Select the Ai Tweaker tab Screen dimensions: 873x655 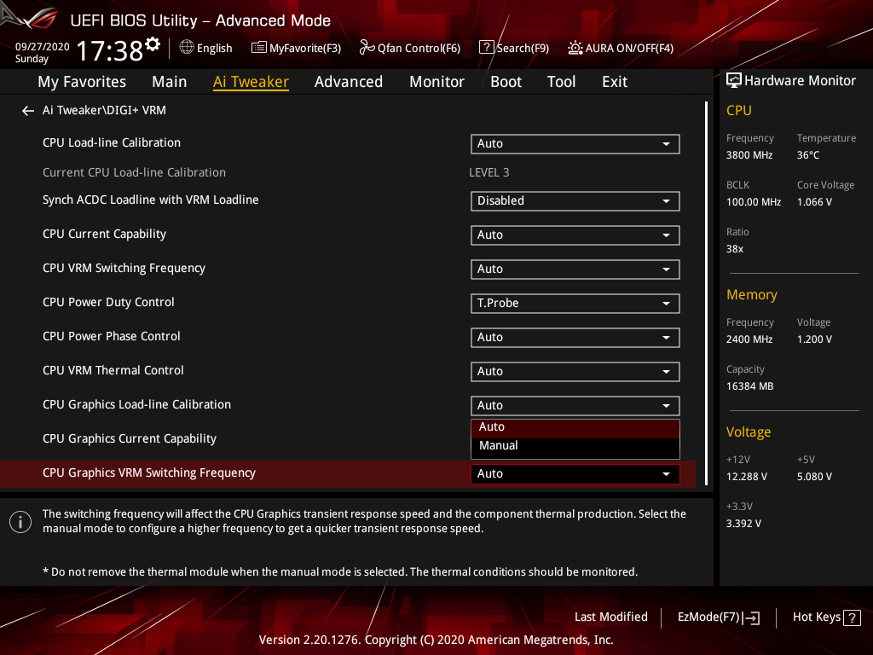tap(251, 82)
